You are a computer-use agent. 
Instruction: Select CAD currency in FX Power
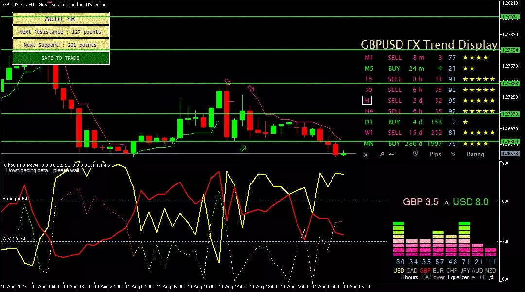tap(412, 270)
